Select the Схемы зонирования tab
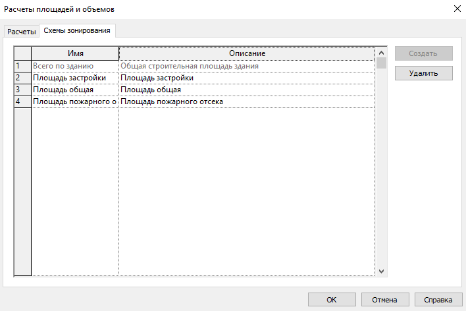Screen dimensions: 466x311 point(78,31)
